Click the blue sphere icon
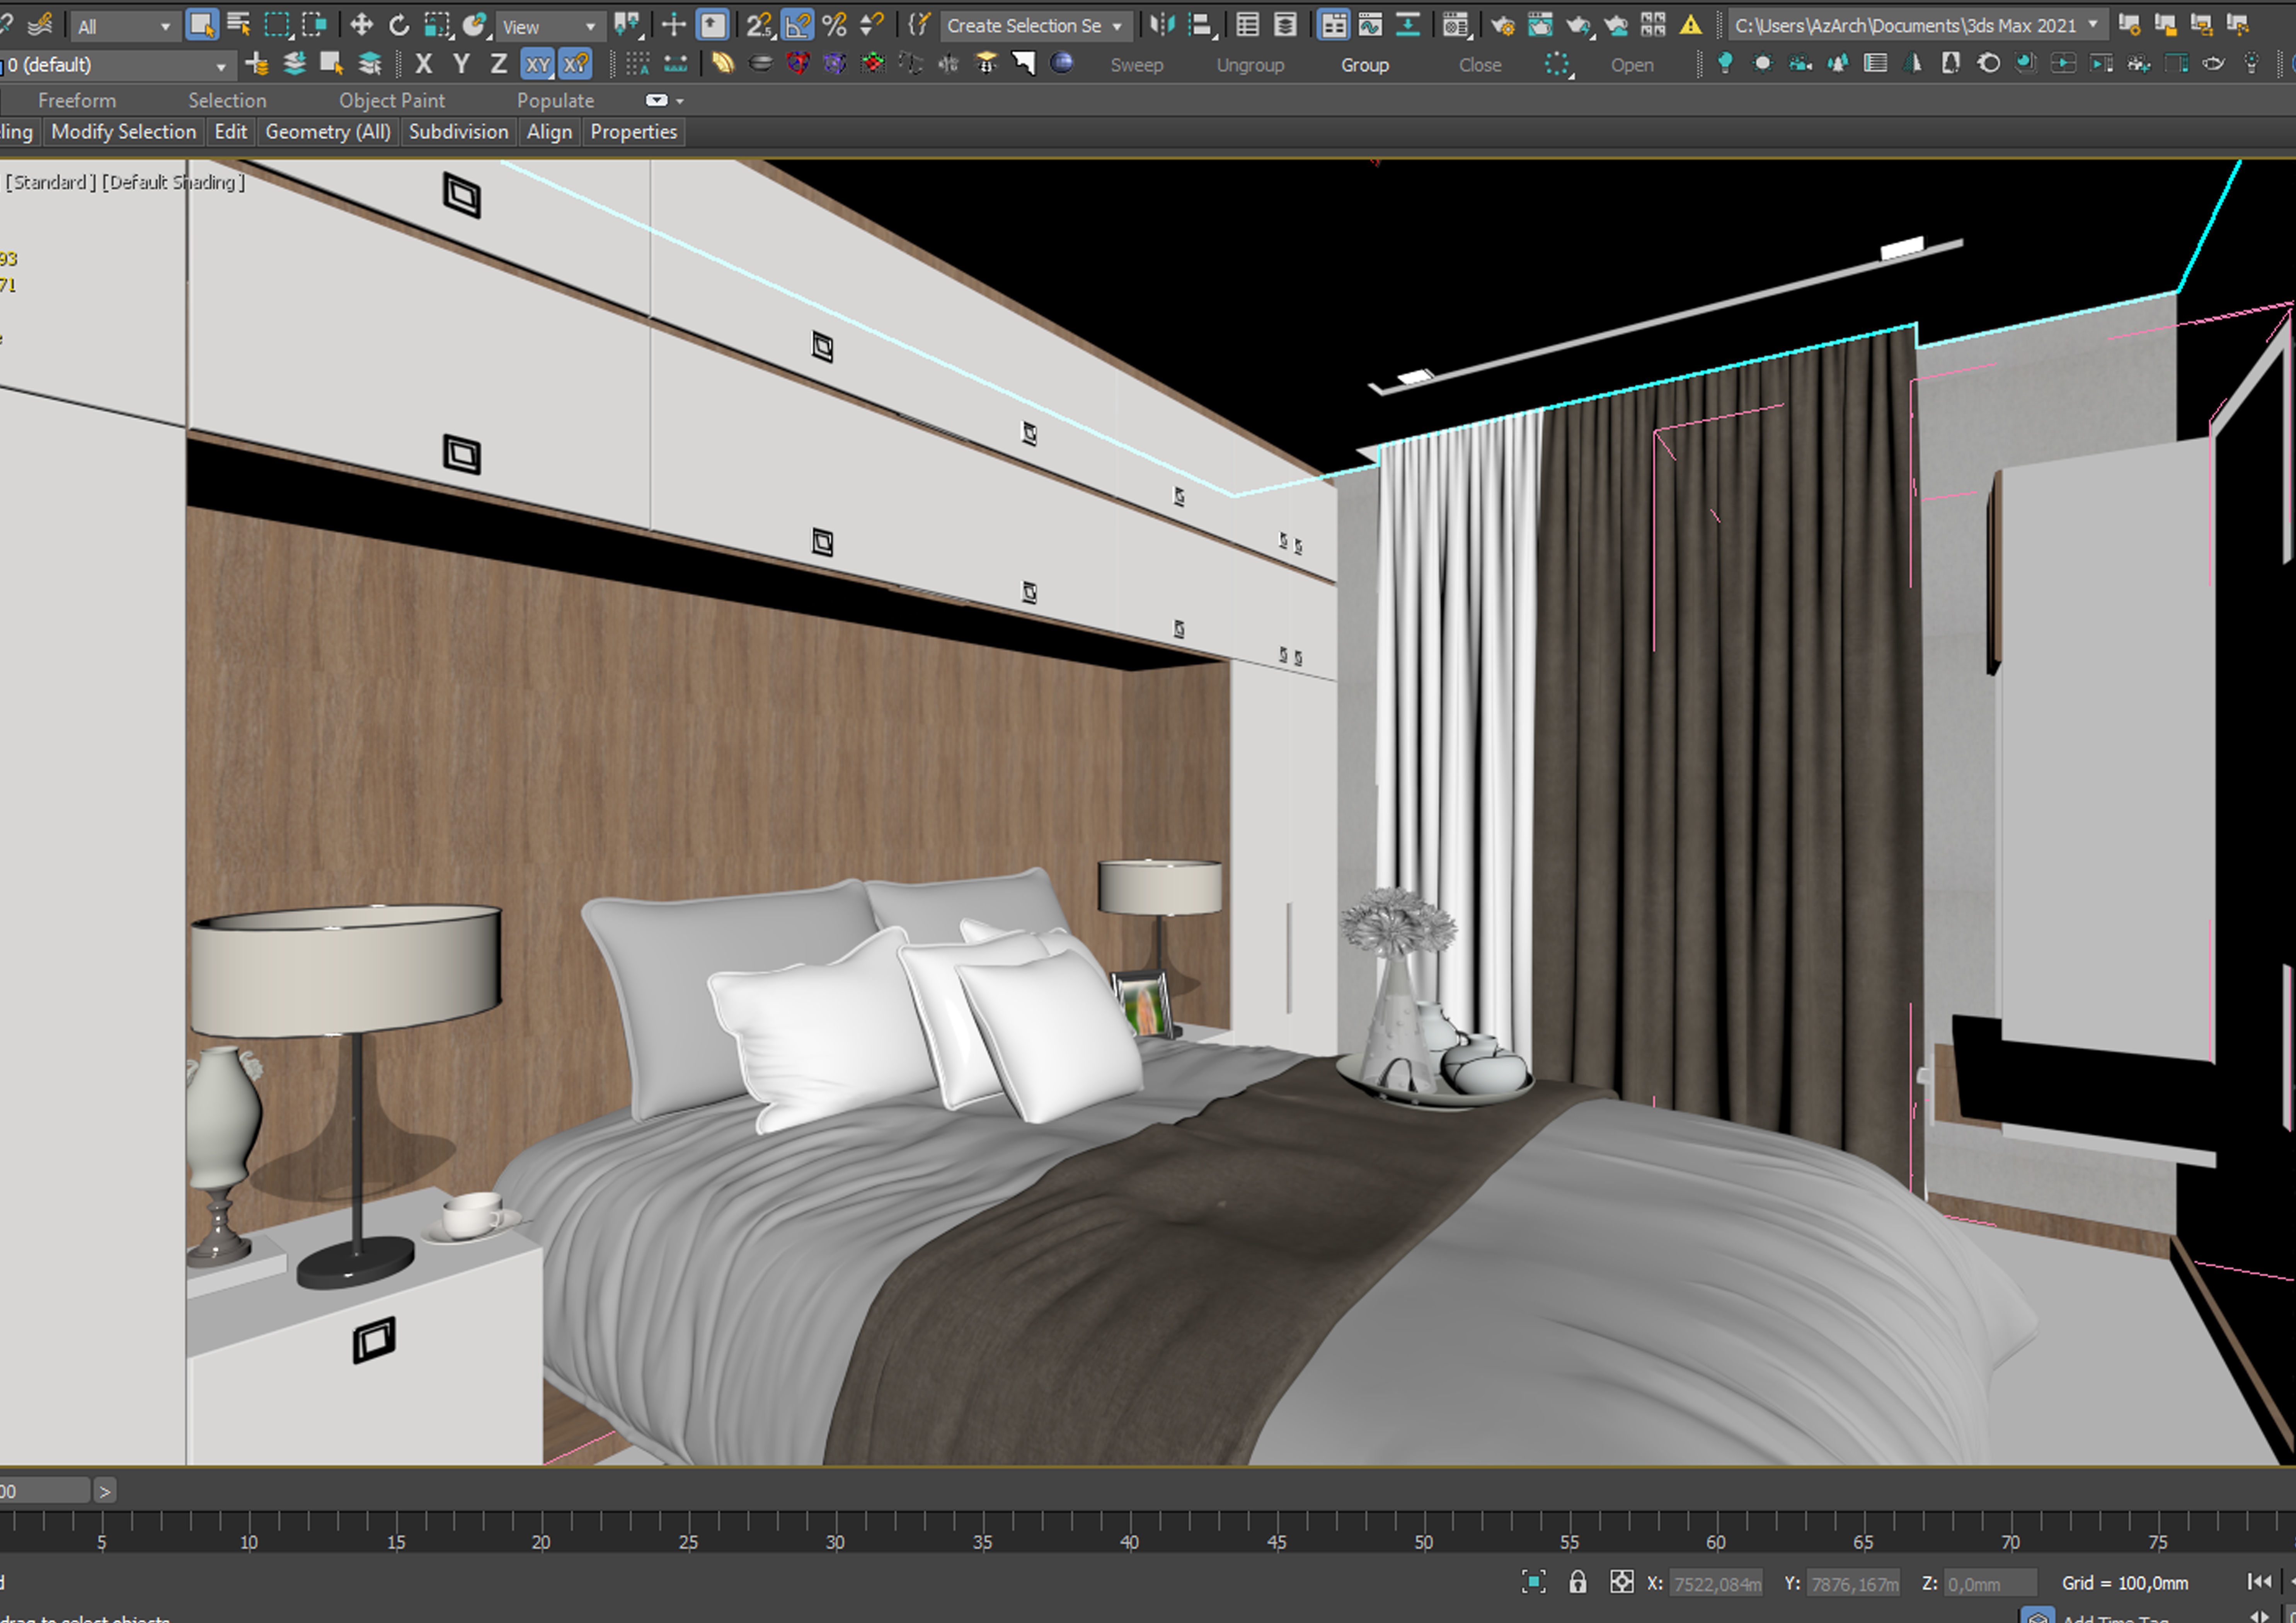 click(1062, 63)
